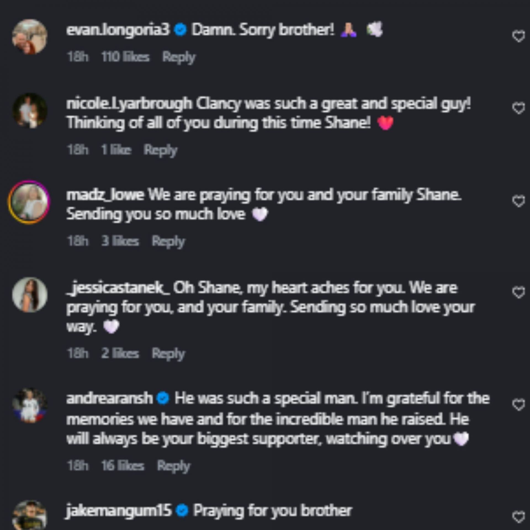This screenshot has height=530, width=530.
Task: Like nicole.l.yarbrough's comment with the heart
Action: pos(518,108)
